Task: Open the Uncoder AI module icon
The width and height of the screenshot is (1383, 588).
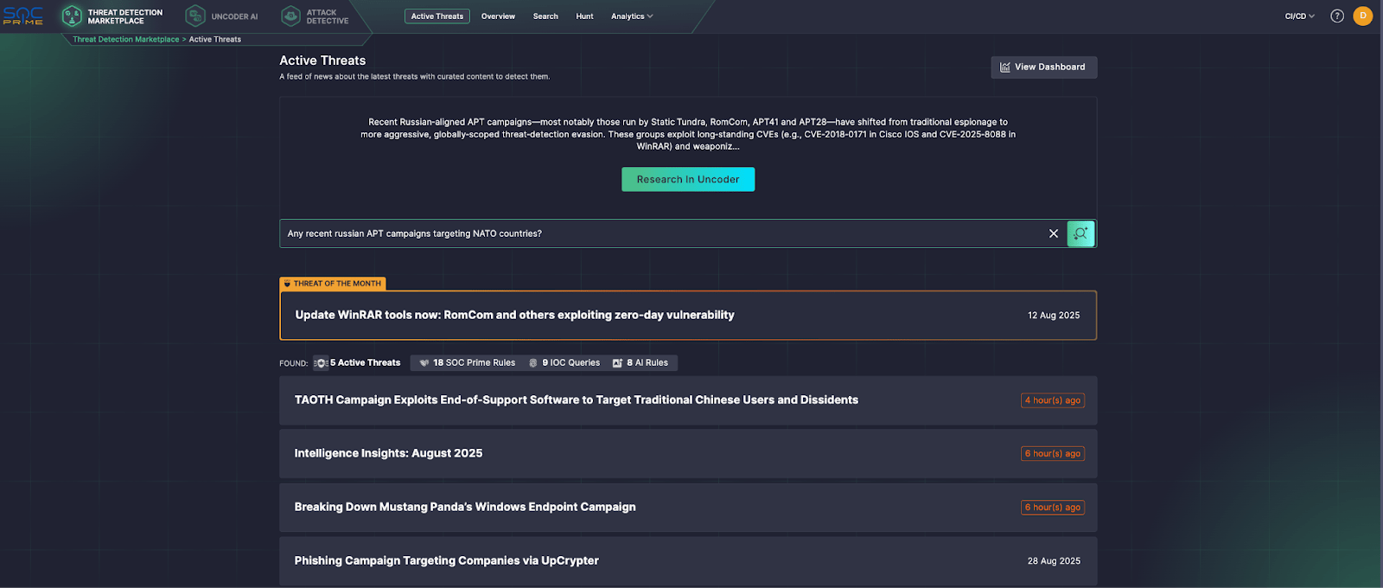Action: [195, 16]
